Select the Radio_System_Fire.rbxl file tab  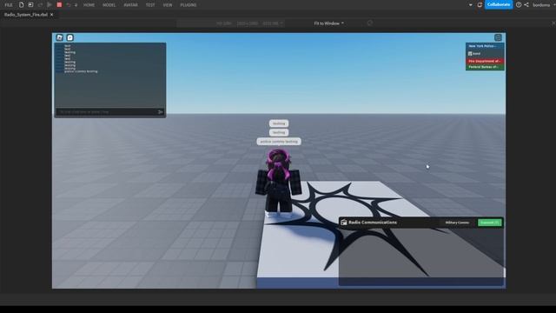click(x=26, y=15)
